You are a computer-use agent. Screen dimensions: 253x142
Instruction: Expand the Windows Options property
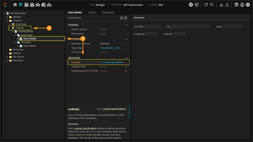point(69,44)
